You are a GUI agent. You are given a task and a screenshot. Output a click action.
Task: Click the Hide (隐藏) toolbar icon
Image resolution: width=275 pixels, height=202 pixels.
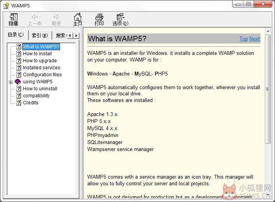(x=14, y=17)
